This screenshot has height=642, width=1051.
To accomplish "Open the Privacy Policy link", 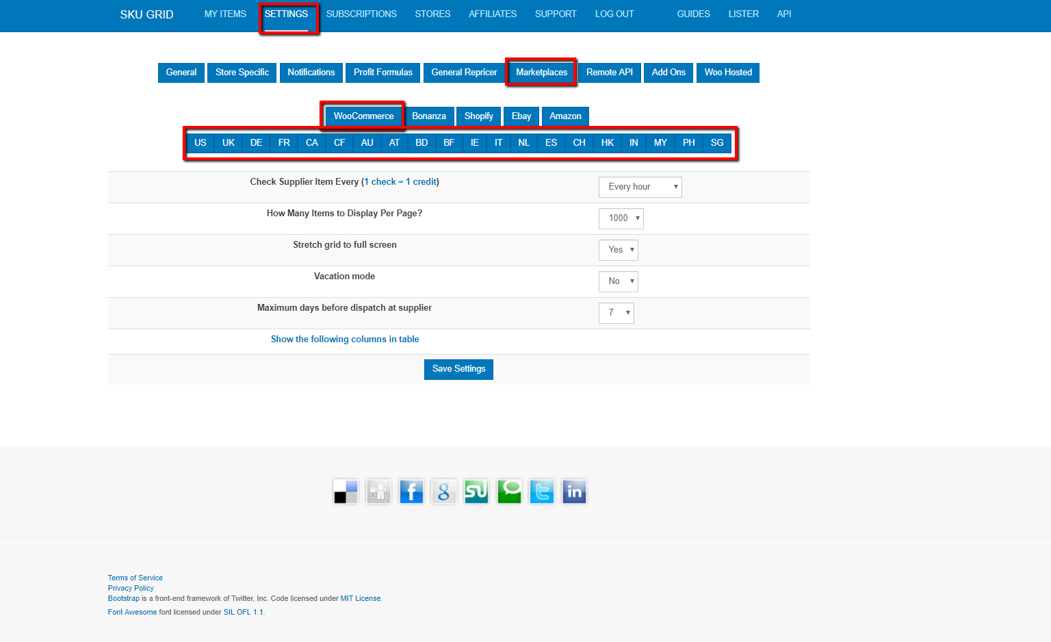I will [131, 588].
